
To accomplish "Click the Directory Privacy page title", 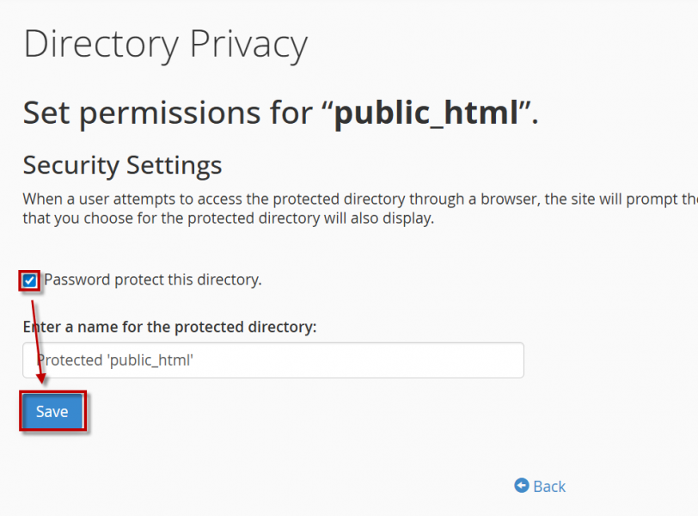I will click(165, 45).
